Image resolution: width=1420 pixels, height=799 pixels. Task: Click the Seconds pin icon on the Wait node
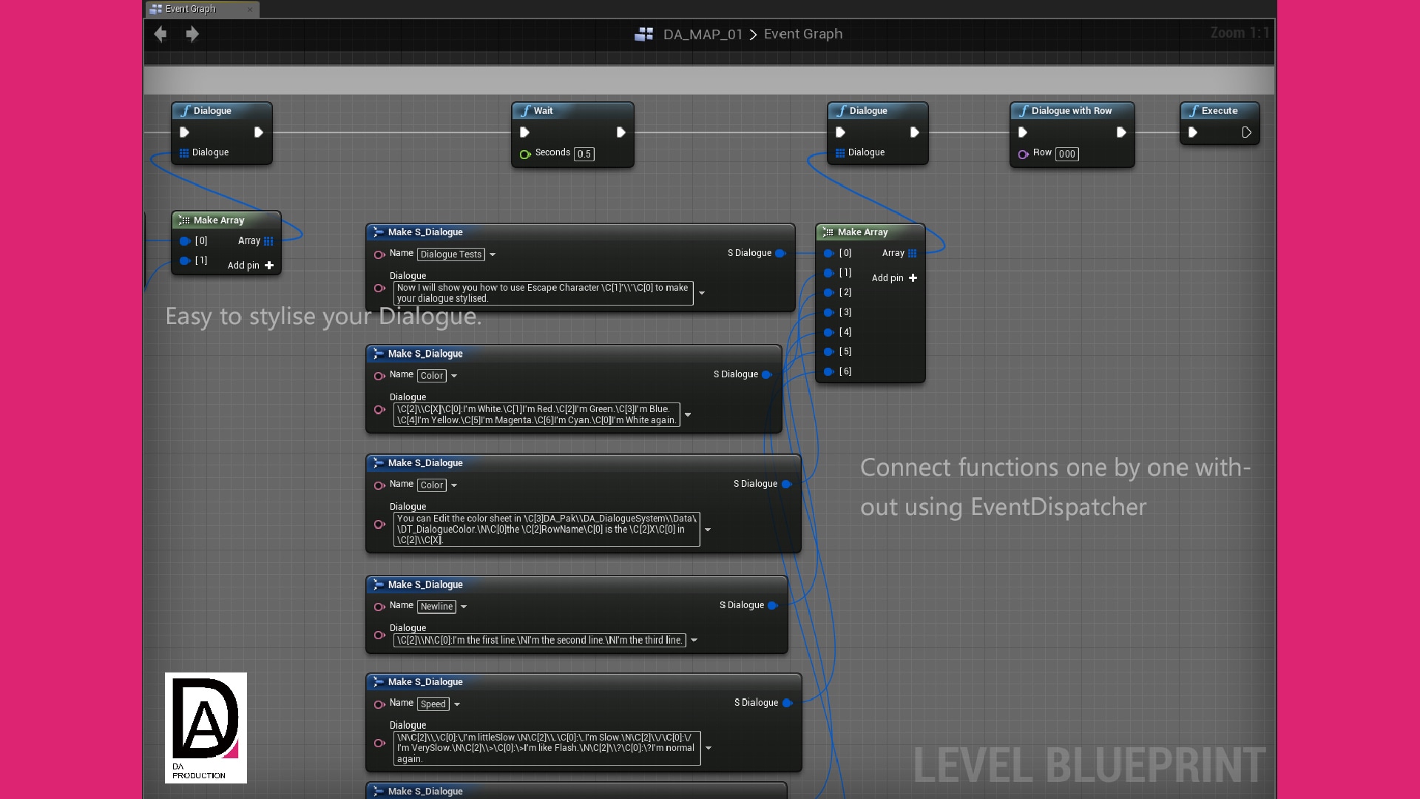(x=525, y=154)
